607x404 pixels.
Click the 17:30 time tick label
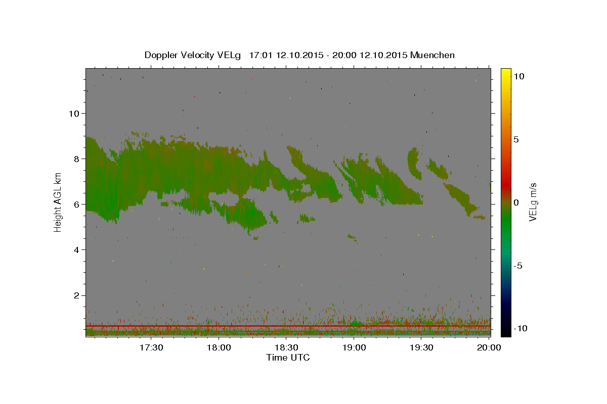(151, 347)
